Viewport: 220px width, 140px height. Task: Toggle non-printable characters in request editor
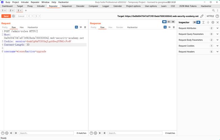click(x=81, y=27)
